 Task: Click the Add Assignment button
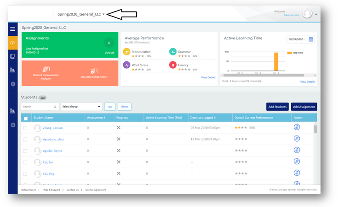[304, 107]
